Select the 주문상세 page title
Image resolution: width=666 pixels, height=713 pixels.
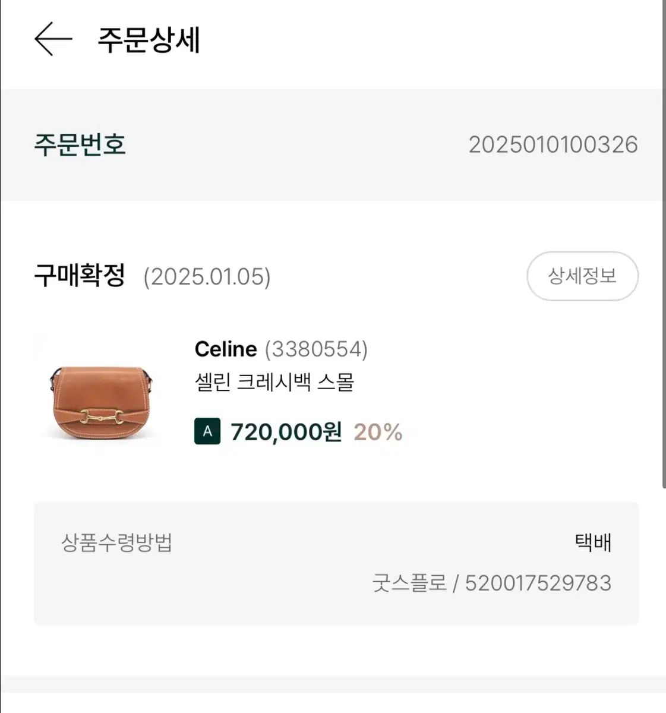[149, 40]
